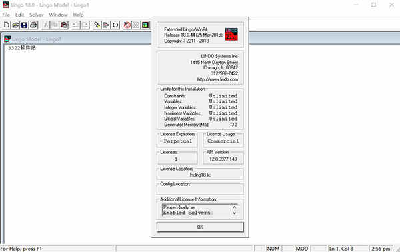Create a new model with the New icon
This screenshot has height=252, width=400.
pyautogui.click(x=7, y=25)
